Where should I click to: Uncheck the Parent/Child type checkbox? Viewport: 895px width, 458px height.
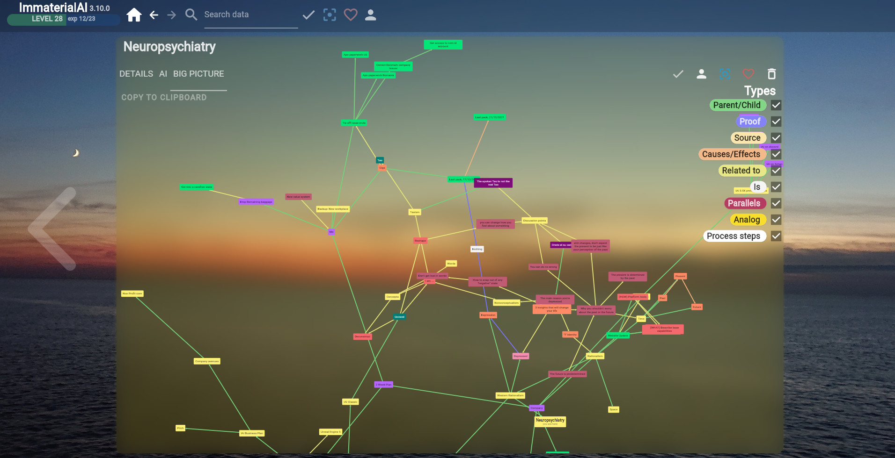click(x=776, y=105)
